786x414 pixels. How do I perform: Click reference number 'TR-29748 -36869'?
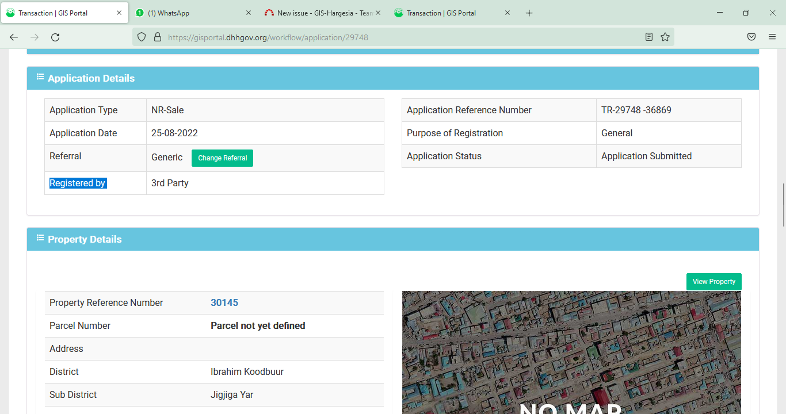point(636,110)
